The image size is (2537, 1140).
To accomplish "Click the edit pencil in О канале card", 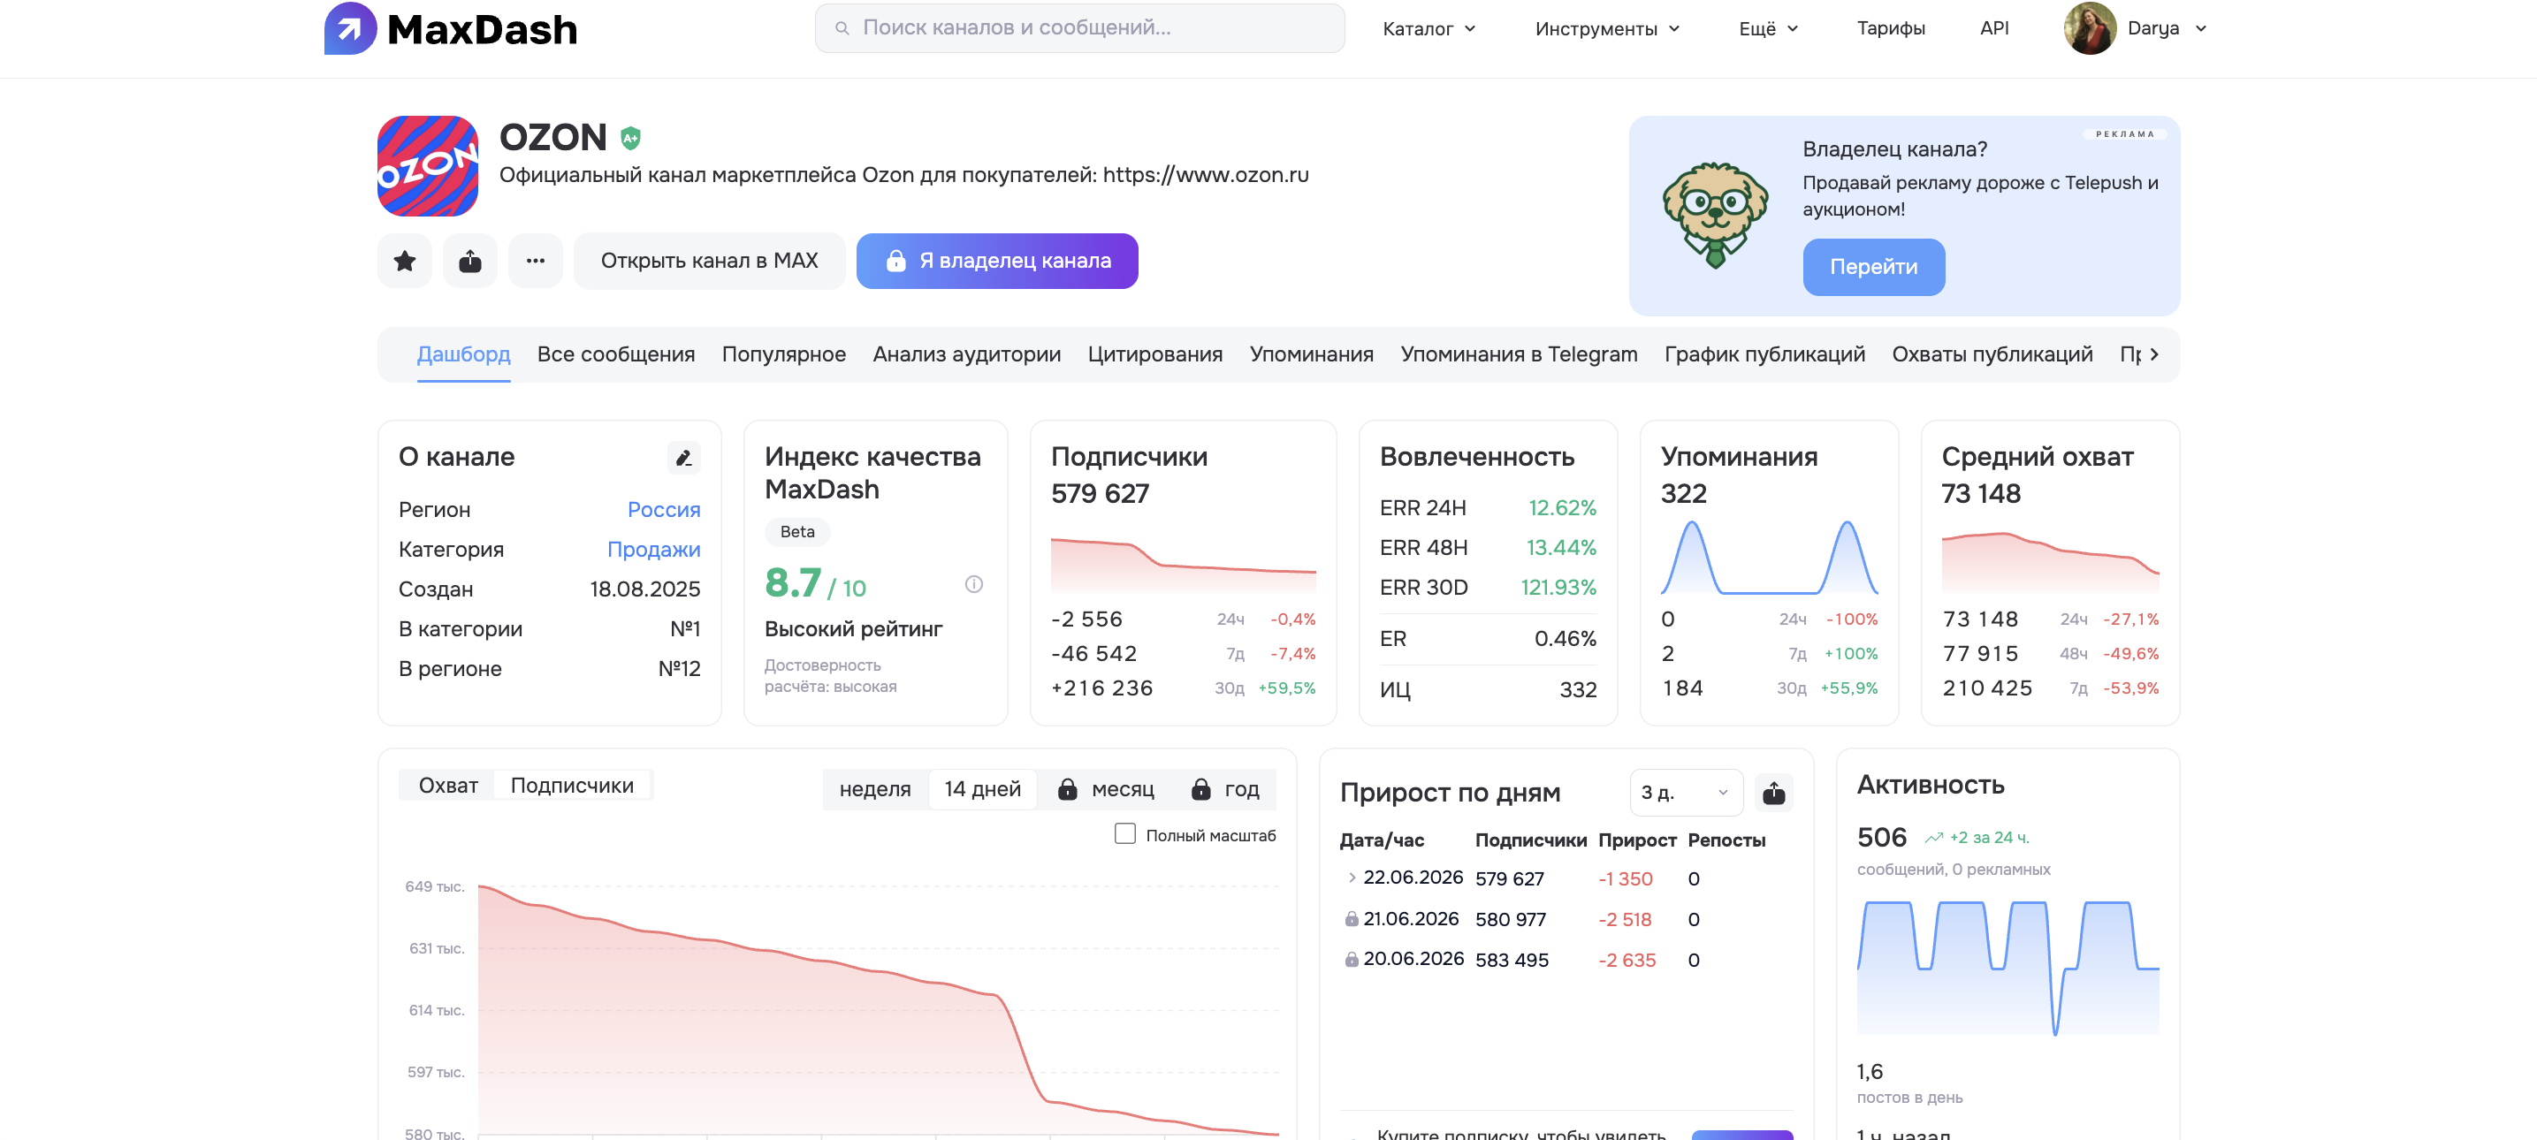I will [x=683, y=458].
